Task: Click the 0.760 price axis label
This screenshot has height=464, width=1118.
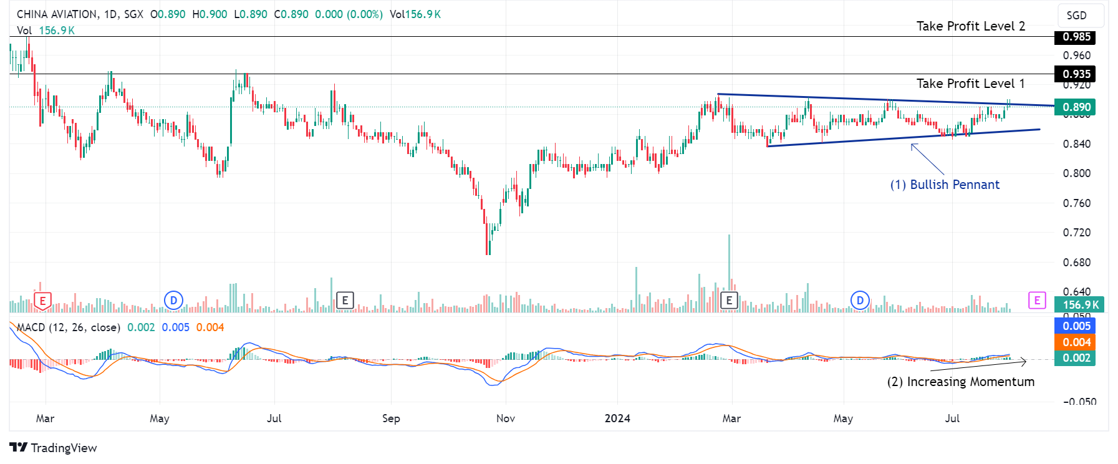Action: pos(1077,203)
